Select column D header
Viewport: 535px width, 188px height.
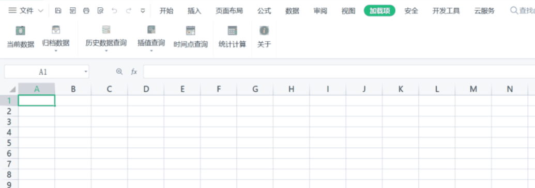pos(146,89)
